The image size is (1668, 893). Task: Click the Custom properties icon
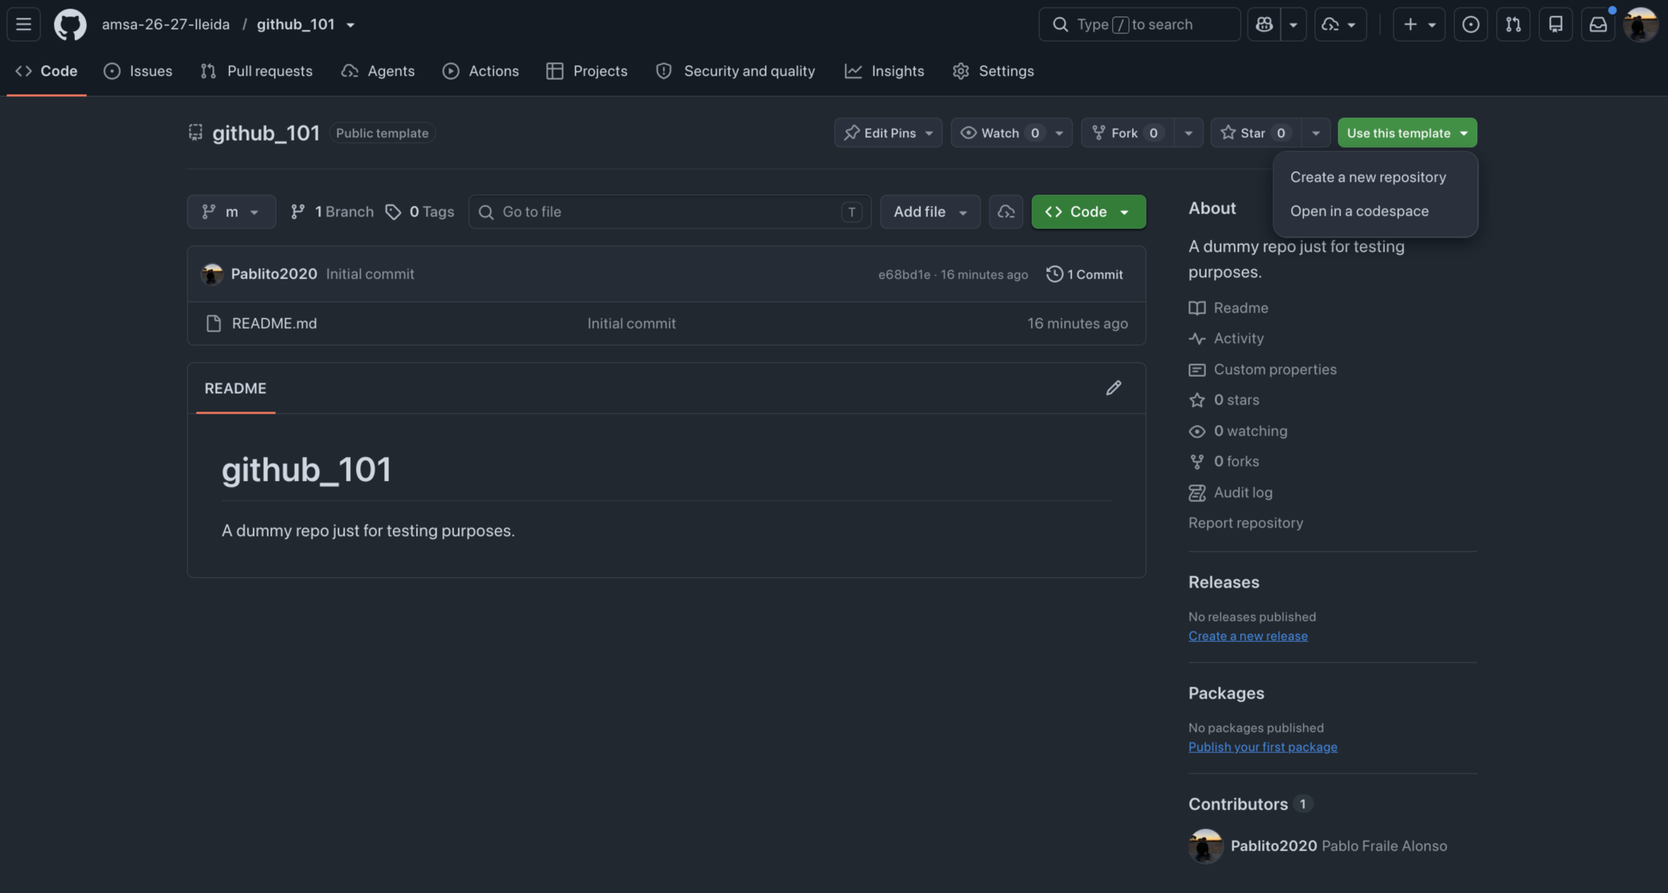point(1197,369)
